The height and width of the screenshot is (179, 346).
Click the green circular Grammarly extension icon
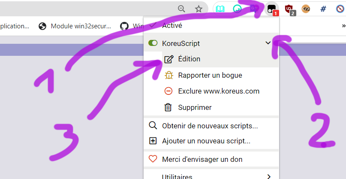click(237, 9)
